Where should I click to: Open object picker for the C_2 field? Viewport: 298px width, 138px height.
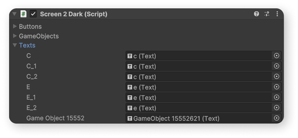point(276,77)
